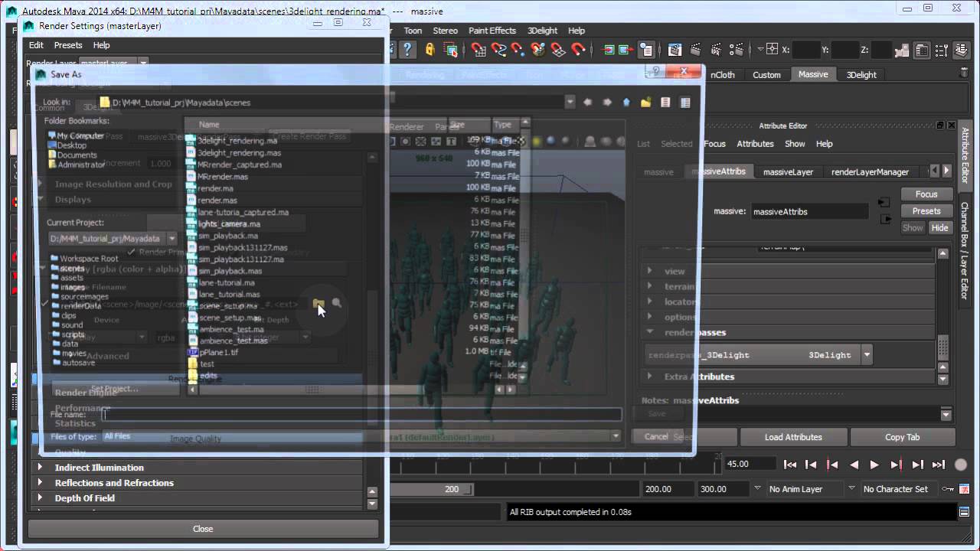Open Render View clapperboard icon

(675, 50)
